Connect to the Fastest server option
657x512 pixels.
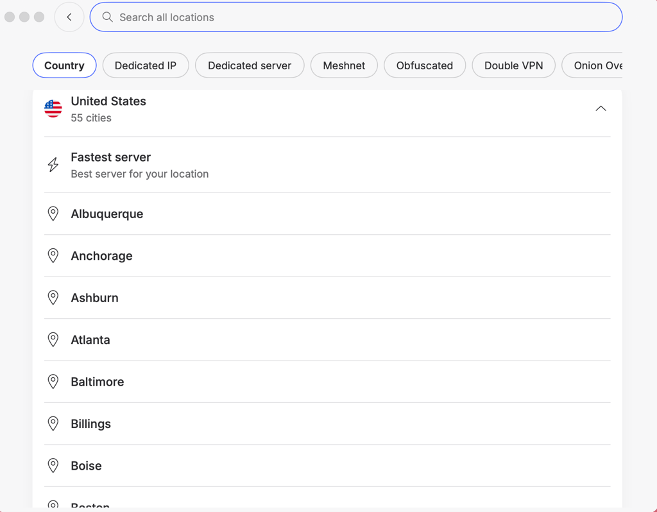[x=327, y=165]
